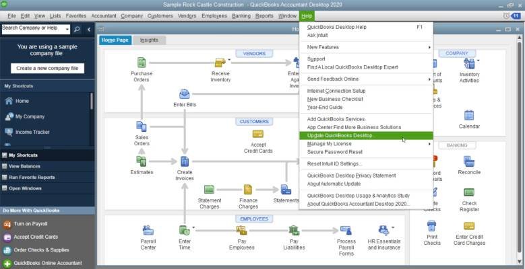525x269 pixels.
Task: Click the Enter Time icon
Action: click(185, 230)
